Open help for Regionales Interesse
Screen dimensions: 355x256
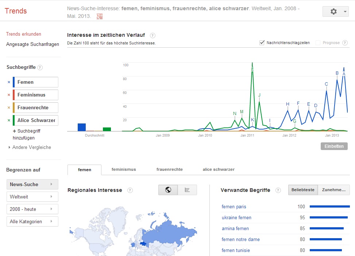click(x=130, y=190)
